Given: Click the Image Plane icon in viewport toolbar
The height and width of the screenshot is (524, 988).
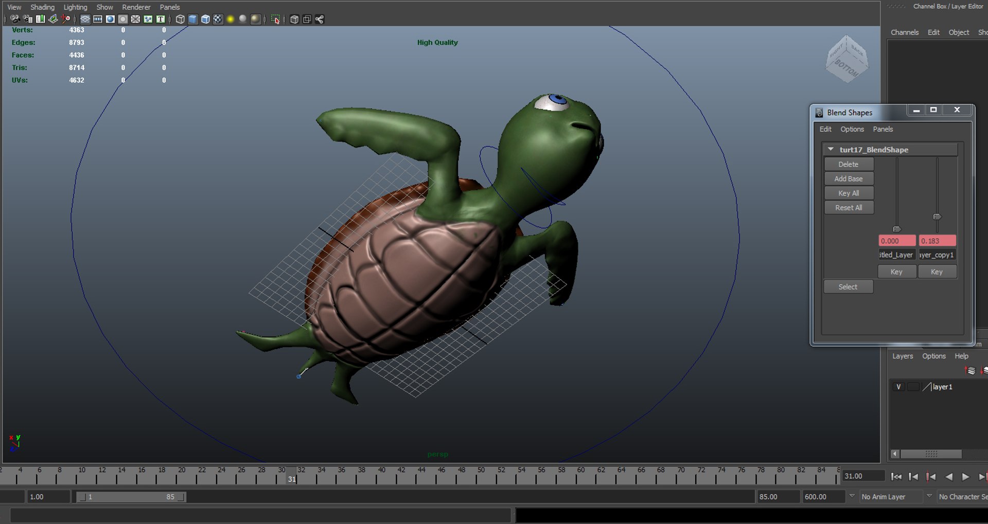Looking at the screenshot, I should 53,19.
